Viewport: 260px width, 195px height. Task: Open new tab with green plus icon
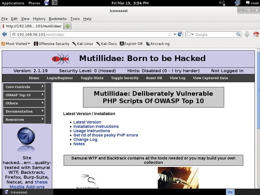[x=67, y=26]
